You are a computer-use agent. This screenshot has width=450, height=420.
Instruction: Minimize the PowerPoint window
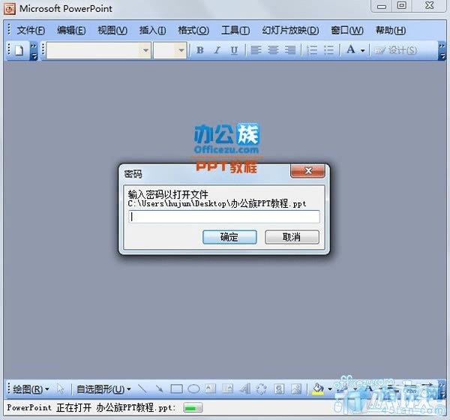[x=382, y=6]
